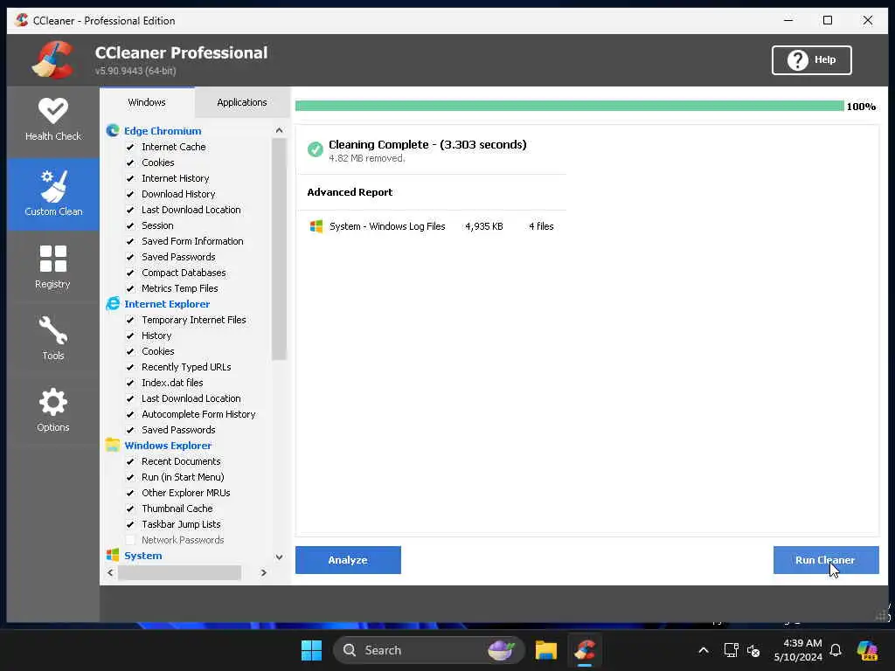Click the CCleaner title bar icon
895x671 pixels.
22,20
